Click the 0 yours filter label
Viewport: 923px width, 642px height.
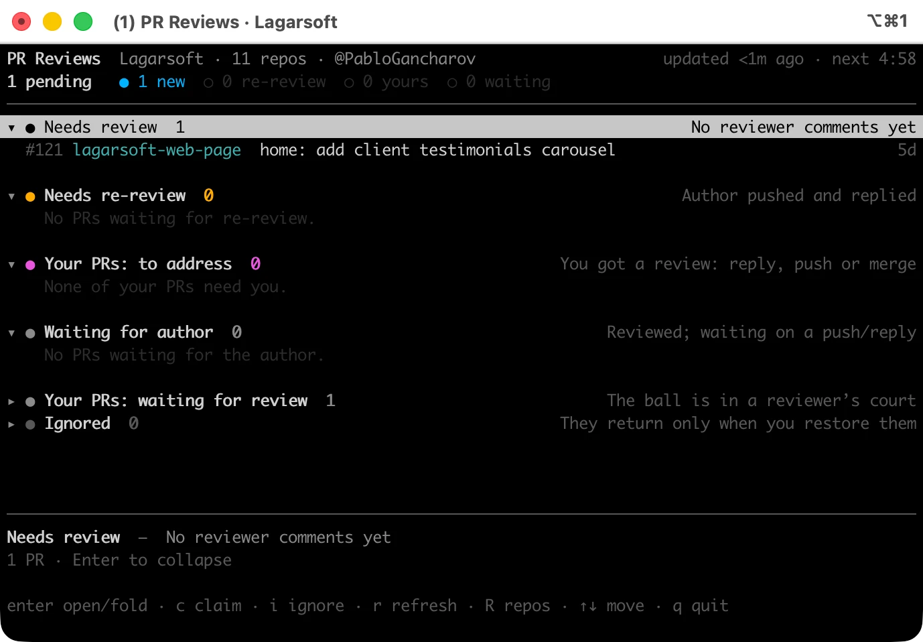396,82
